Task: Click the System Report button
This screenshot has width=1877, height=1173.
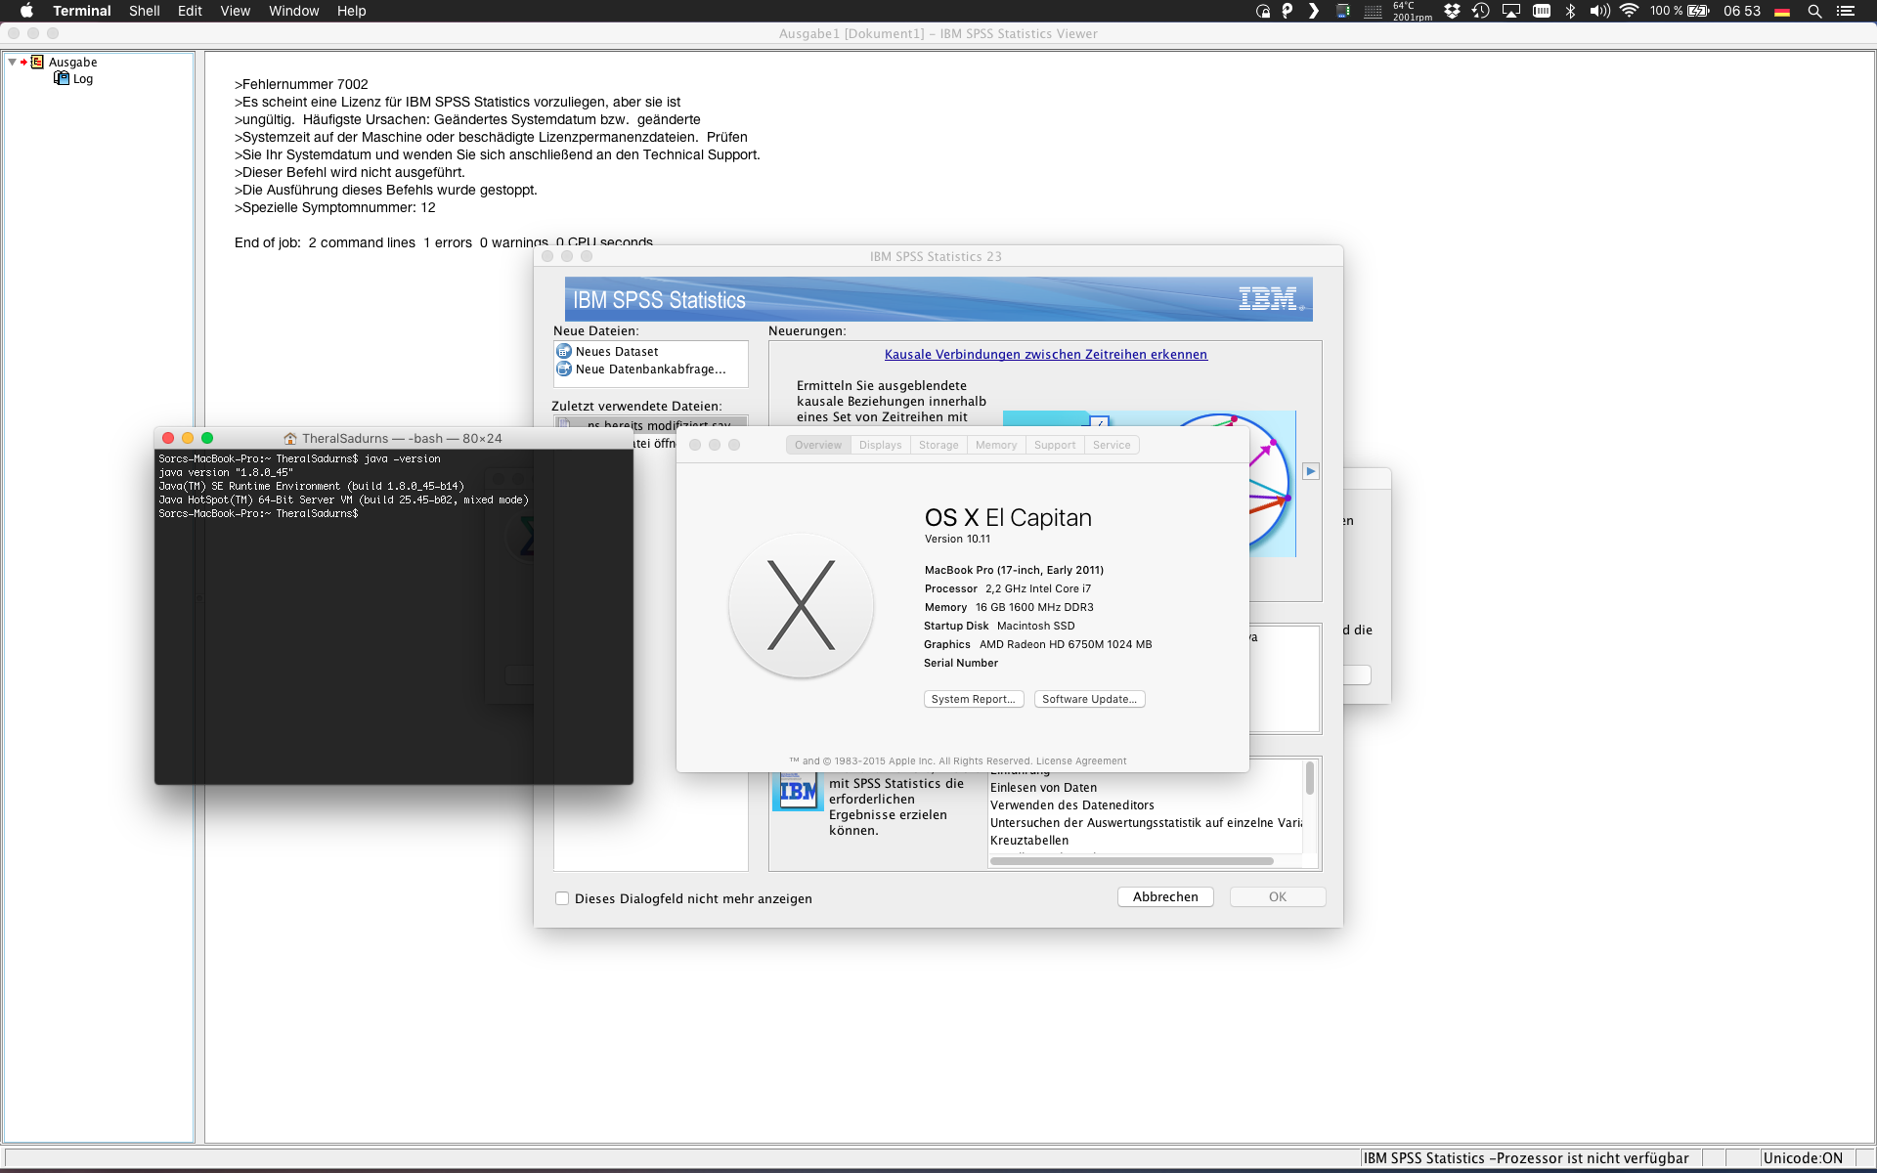Action: point(974,699)
